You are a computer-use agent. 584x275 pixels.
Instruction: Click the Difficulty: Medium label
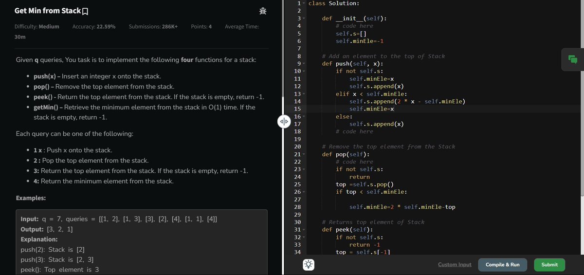(x=37, y=27)
